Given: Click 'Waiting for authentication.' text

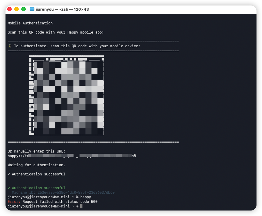Looking at the screenshot, I should click(36, 165).
